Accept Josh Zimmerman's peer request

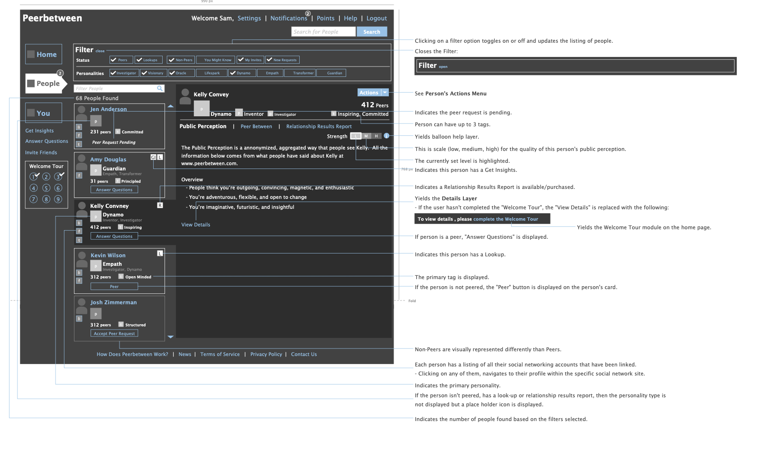click(x=114, y=334)
